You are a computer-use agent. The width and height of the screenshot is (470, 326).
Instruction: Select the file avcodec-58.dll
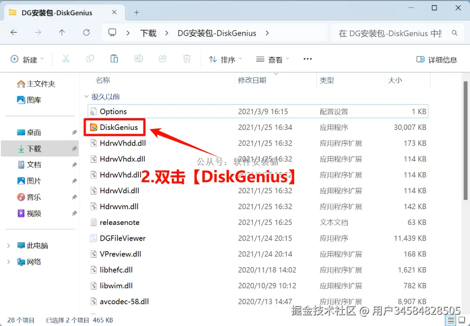point(124,302)
